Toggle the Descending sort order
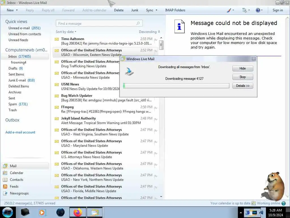 [x=150, y=32]
